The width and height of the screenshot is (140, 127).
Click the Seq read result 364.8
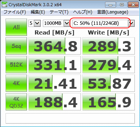pos(55,46)
